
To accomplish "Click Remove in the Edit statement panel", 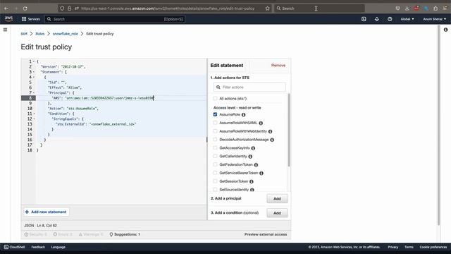I will pos(278,66).
